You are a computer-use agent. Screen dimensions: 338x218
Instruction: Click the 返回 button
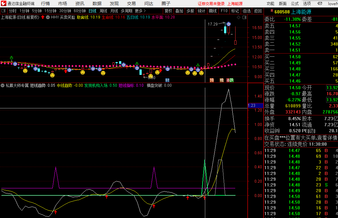click(258, 11)
